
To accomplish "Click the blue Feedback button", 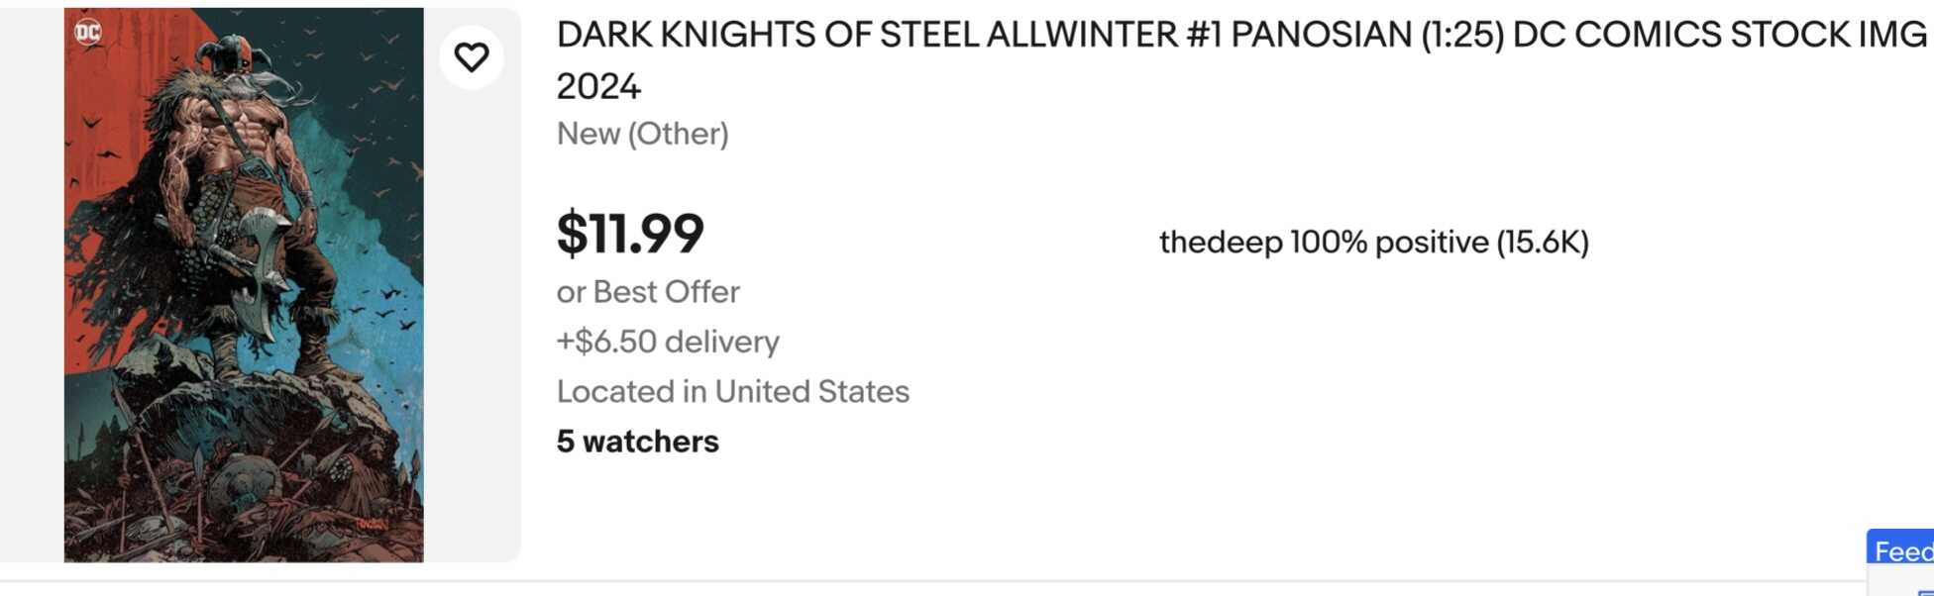I will pyautogui.click(x=1902, y=551).
